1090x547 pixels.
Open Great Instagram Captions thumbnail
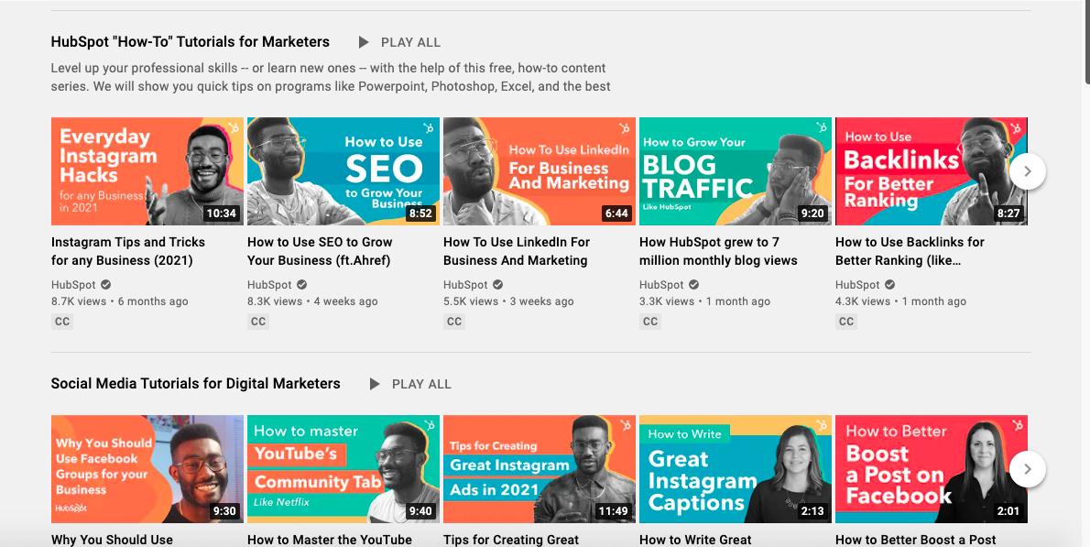point(736,469)
